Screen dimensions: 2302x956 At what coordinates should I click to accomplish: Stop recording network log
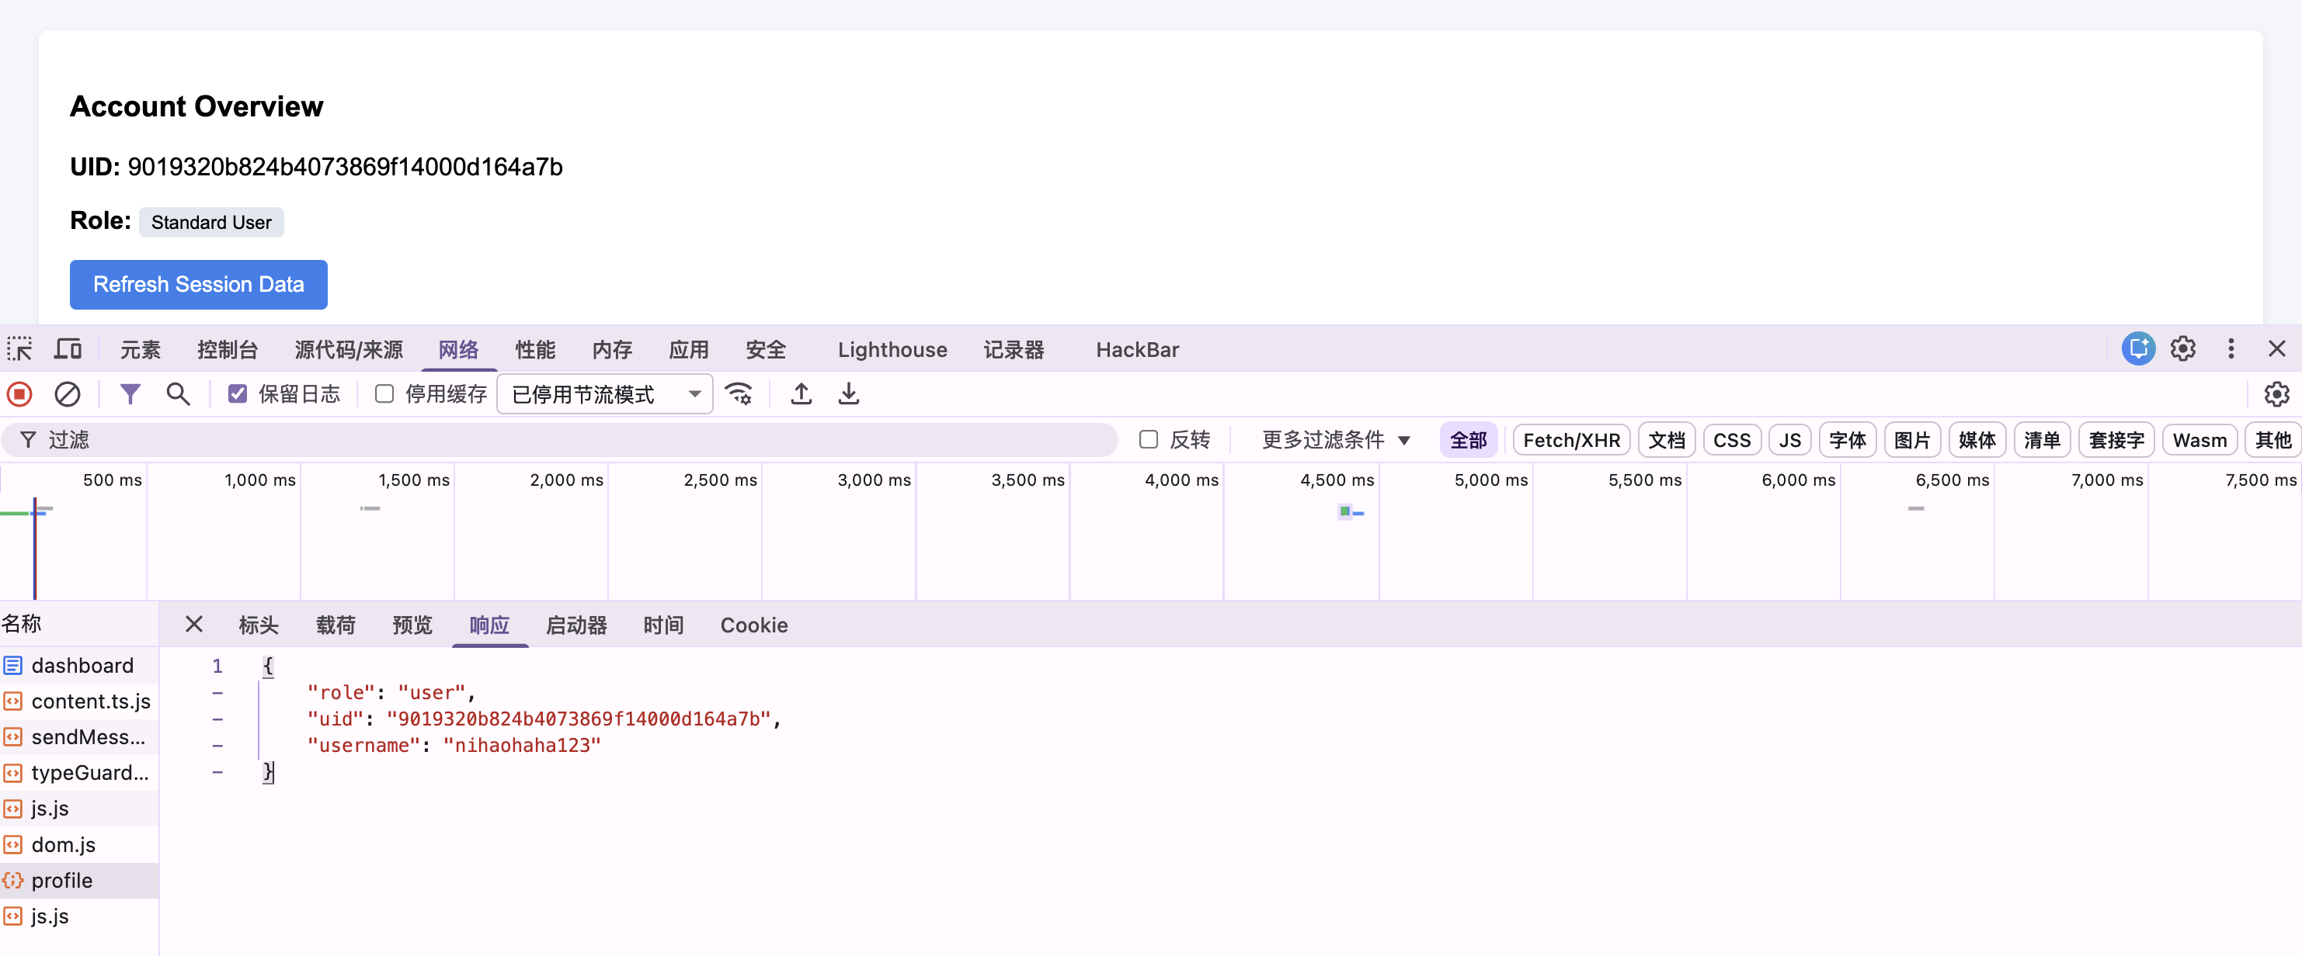(19, 393)
